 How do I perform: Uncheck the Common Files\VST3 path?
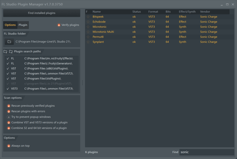(x=8, y=89)
